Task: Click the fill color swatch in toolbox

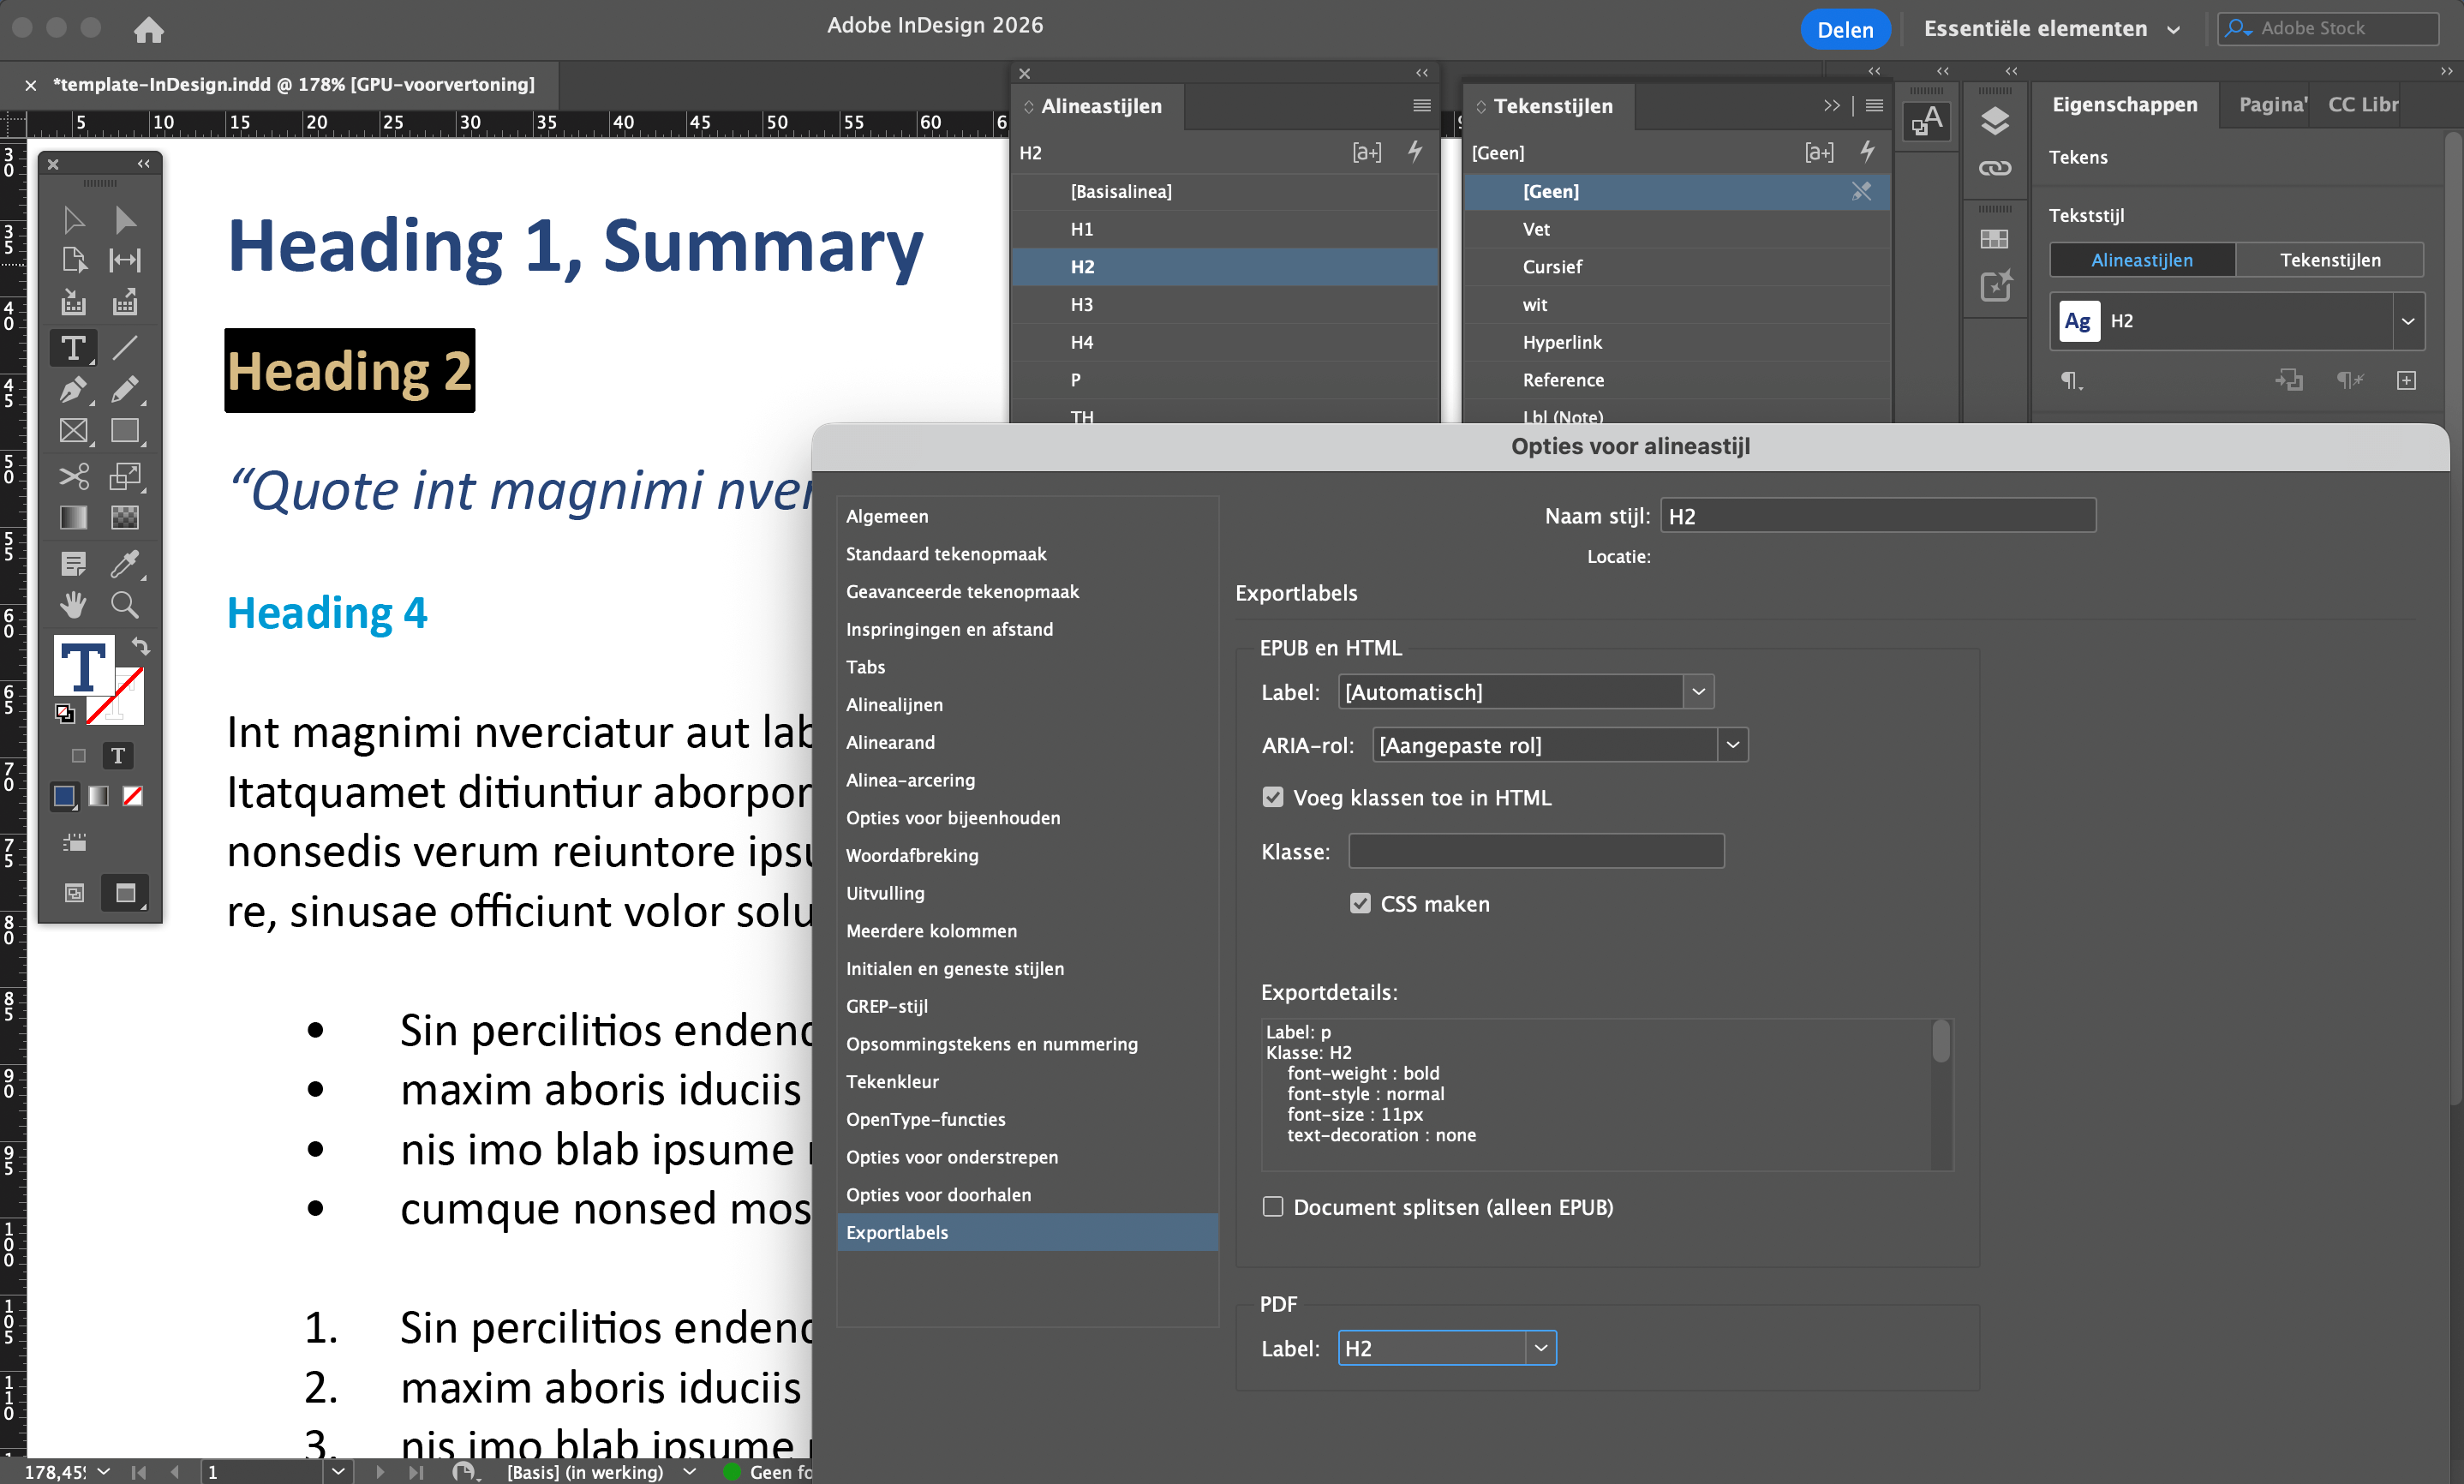Action: click(82, 666)
